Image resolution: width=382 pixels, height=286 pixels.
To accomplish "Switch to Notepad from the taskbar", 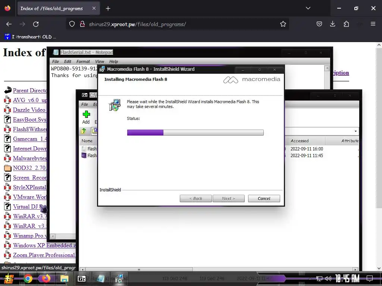I will tap(100, 279).
